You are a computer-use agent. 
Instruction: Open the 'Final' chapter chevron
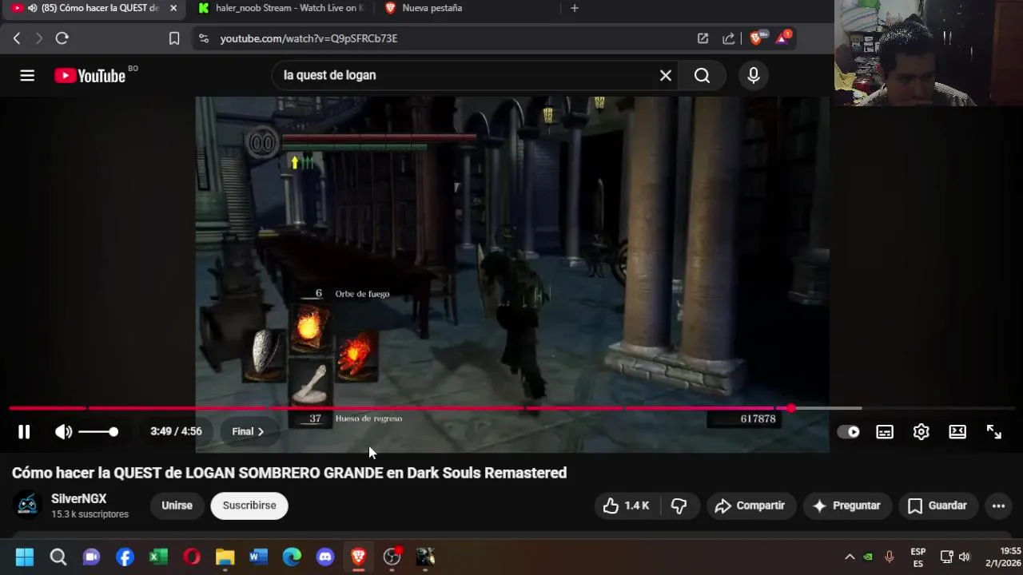pyautogui.click(x=248, y=431)
